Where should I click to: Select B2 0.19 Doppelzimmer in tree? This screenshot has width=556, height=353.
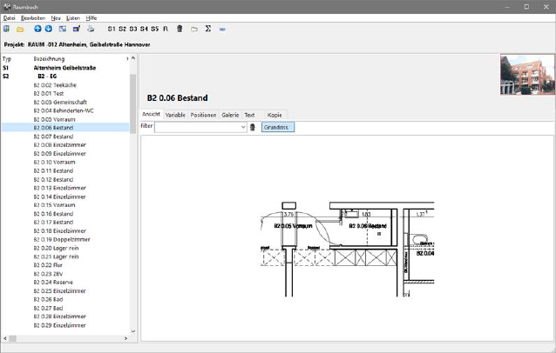(61, 239)
